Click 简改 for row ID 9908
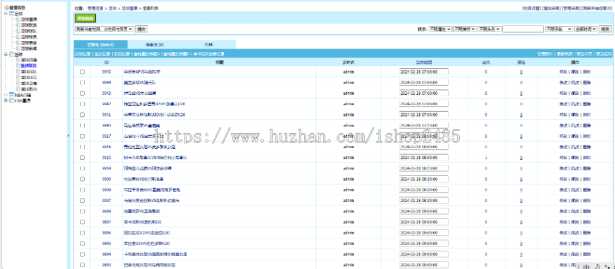The height and width of the screenshot is (269, 615). coord(575,189)
